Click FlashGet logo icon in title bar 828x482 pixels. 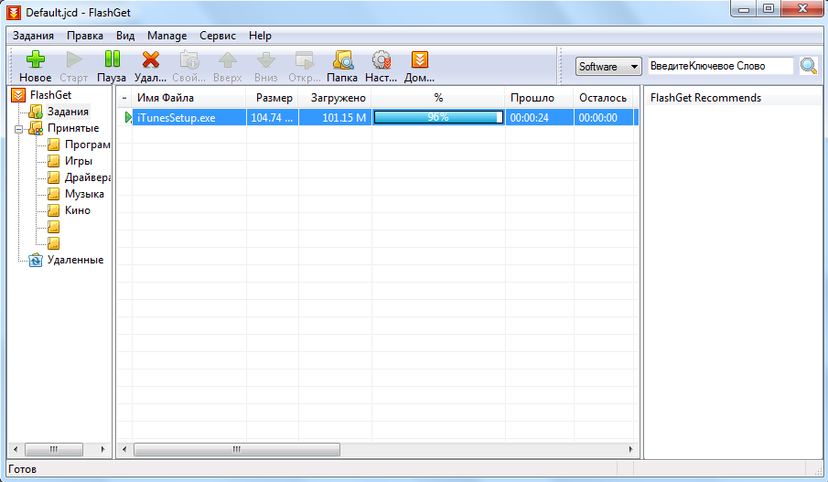tap(14, 12)
